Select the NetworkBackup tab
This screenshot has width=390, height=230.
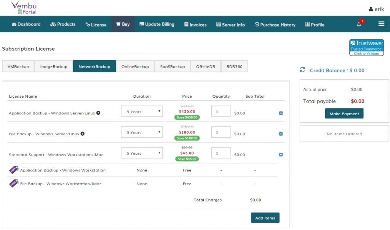click(x=94, y=66)
